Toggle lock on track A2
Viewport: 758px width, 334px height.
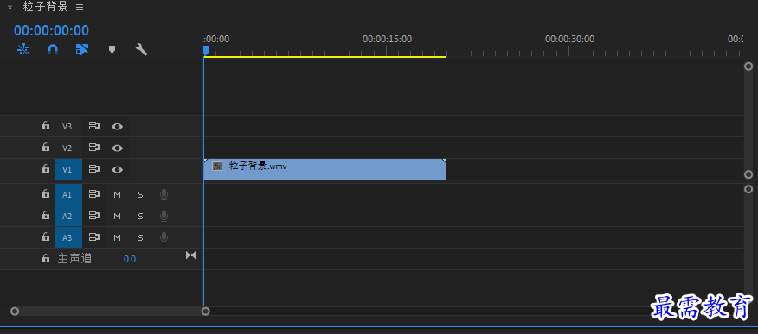[46, 216]
